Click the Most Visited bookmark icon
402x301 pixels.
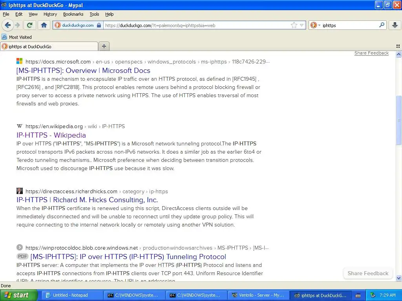4,37
